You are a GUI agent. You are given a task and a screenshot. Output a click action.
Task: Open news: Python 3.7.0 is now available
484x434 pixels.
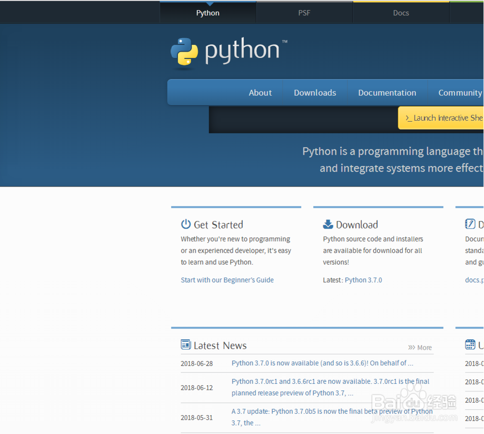pos(322,363)
